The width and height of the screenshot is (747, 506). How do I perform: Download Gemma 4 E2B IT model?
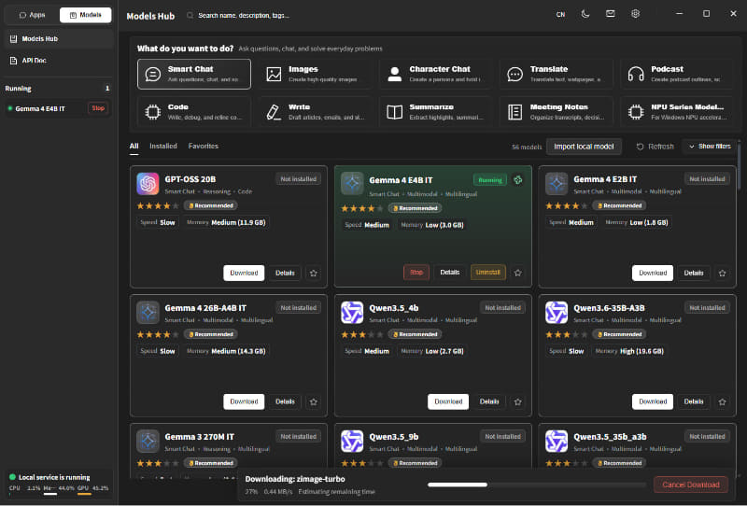(653, 273)
